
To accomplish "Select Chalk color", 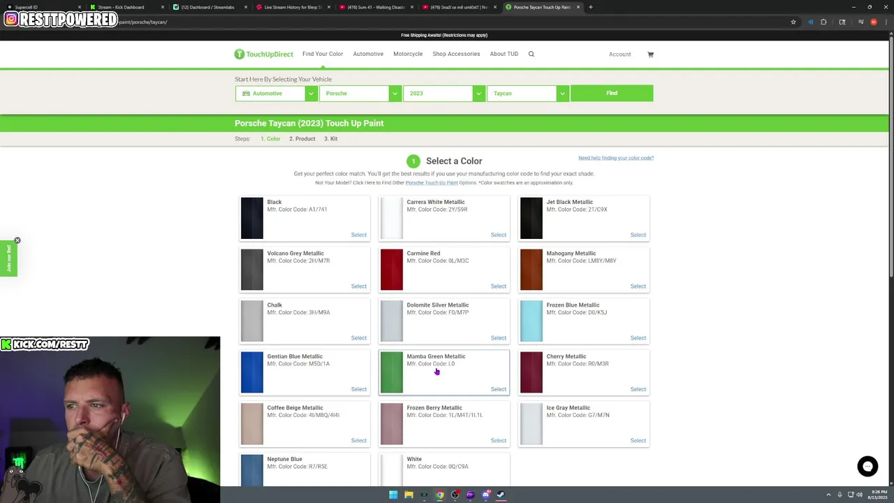I will tap(358, 338).
